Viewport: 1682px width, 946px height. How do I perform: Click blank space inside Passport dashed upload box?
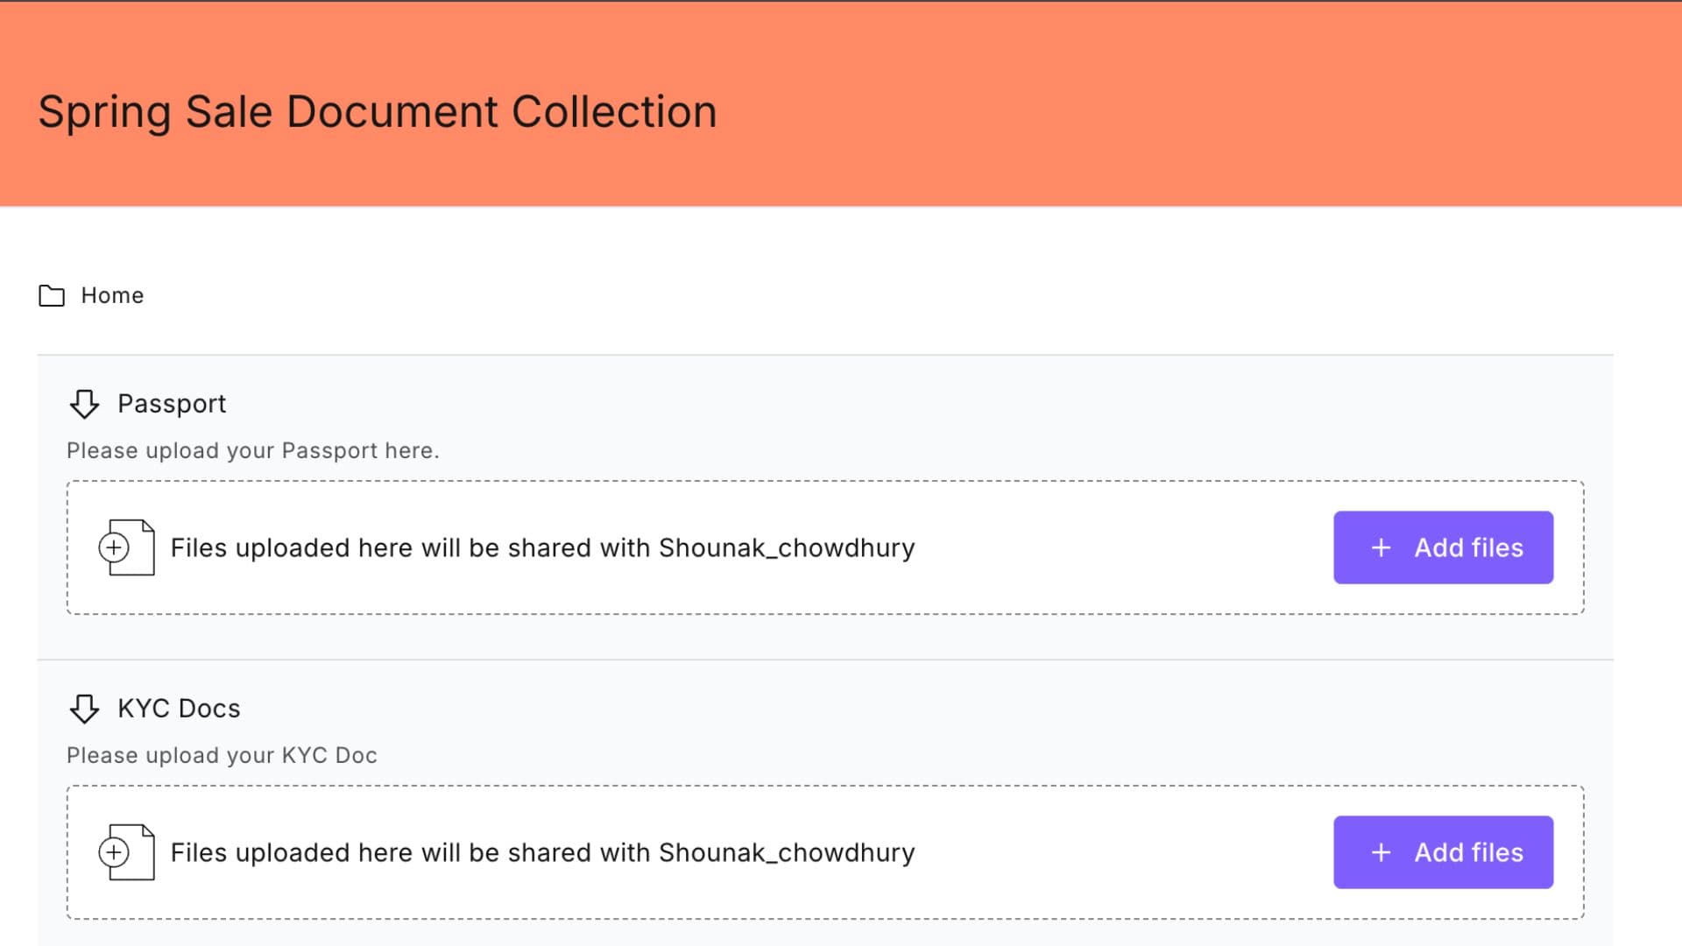1121,548
